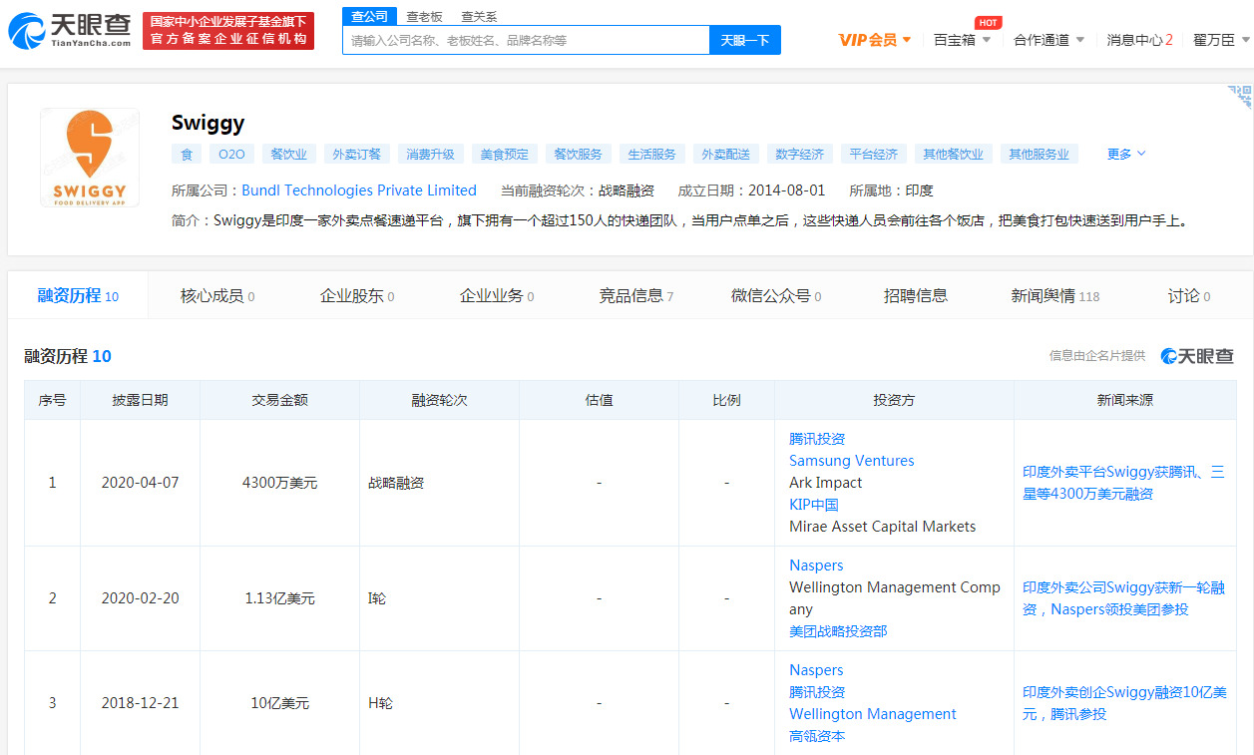Click the Mirae Asset Capital Markets text

883,527
